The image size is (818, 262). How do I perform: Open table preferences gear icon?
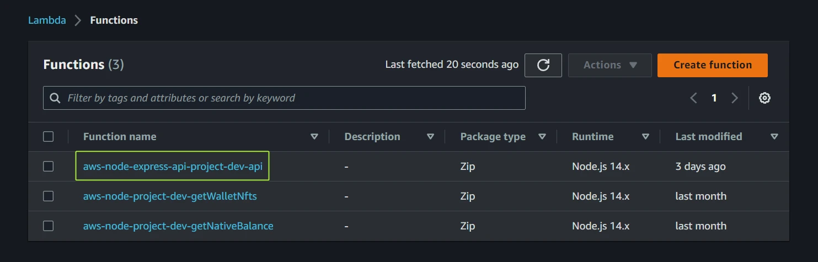(764, 98)
